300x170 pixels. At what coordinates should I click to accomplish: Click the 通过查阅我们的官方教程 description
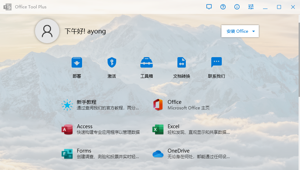[108, 108]
